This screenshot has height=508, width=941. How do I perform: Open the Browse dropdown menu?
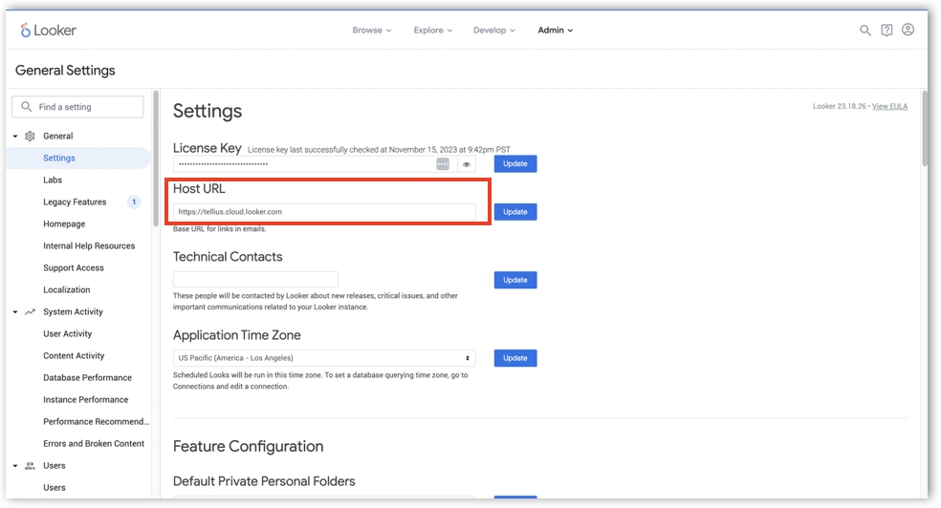371,31
